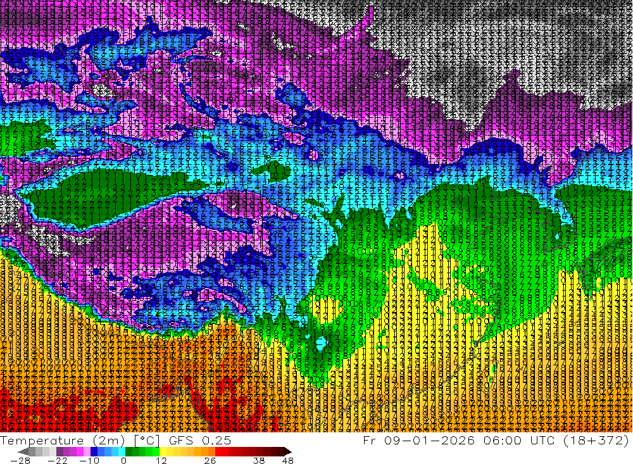
Task: Click the "38" legend value
Action: click(259, 460)
